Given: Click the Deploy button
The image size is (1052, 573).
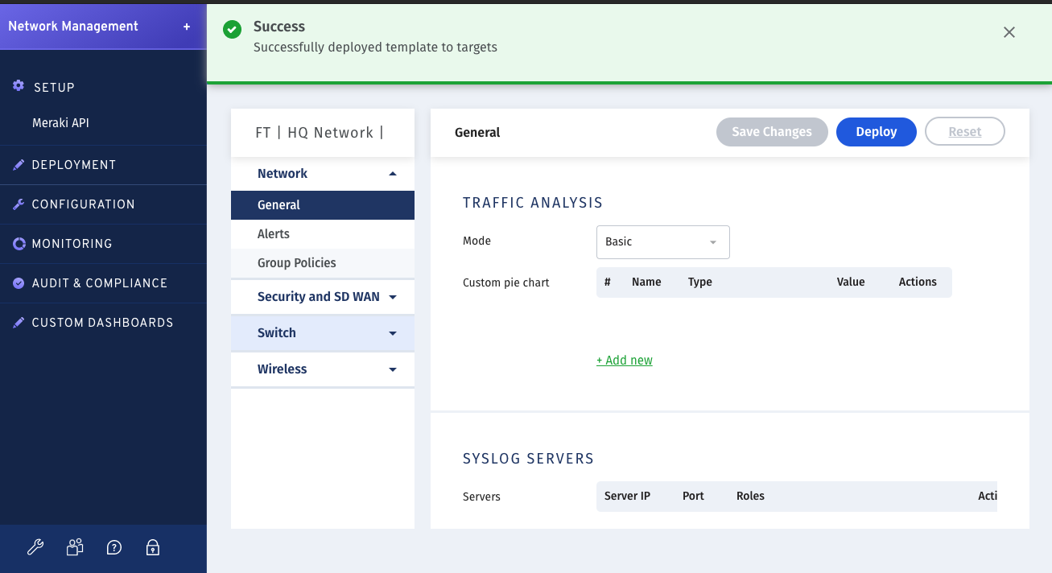Looking at the screenshot, I should [876, 131].
